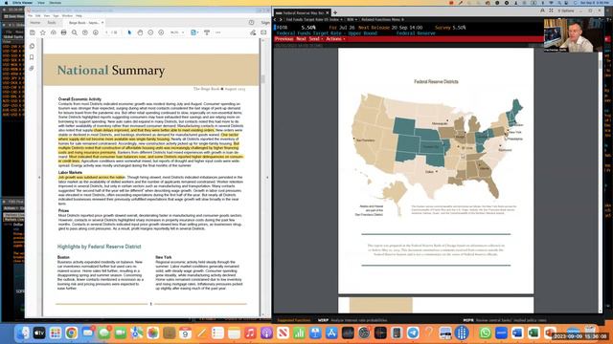Open the BDN function dropdown
The height and width of the screenshot is (344, 613).
(352, 19)
